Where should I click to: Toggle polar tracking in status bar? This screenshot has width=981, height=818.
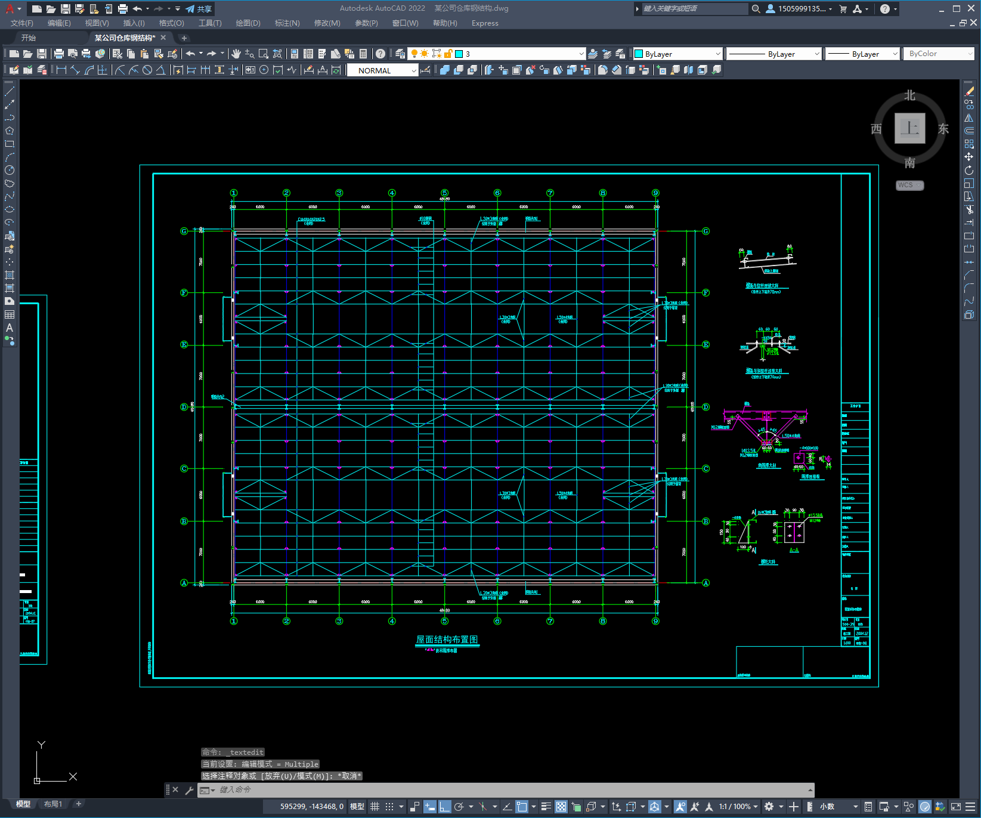point(459,807)
